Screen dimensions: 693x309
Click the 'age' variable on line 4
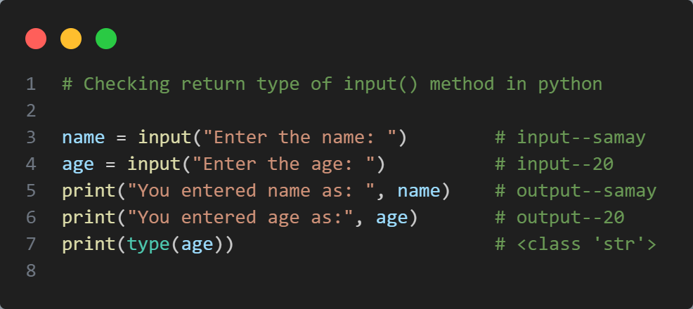pos(78,164)
